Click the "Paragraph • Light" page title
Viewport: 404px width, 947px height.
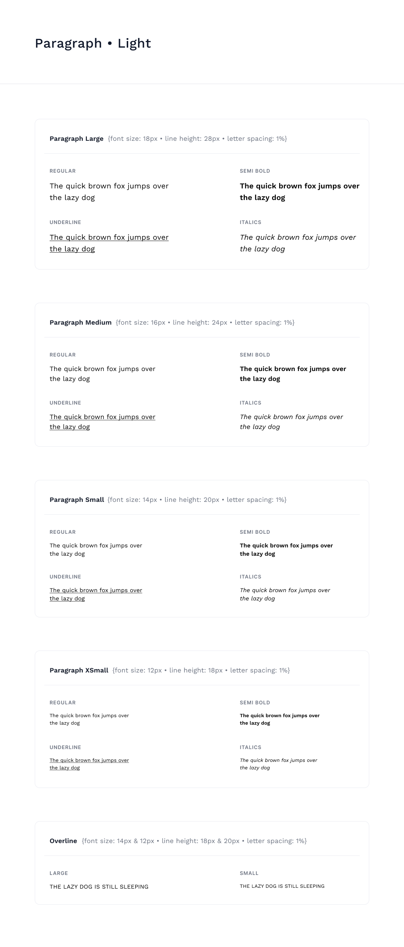click(x=93, y=43)
